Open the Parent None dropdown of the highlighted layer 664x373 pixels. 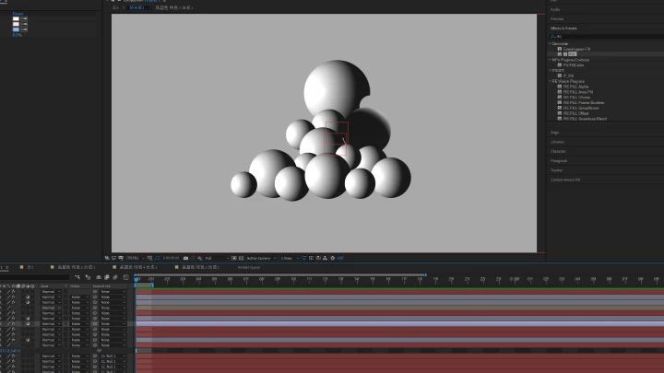113,324
